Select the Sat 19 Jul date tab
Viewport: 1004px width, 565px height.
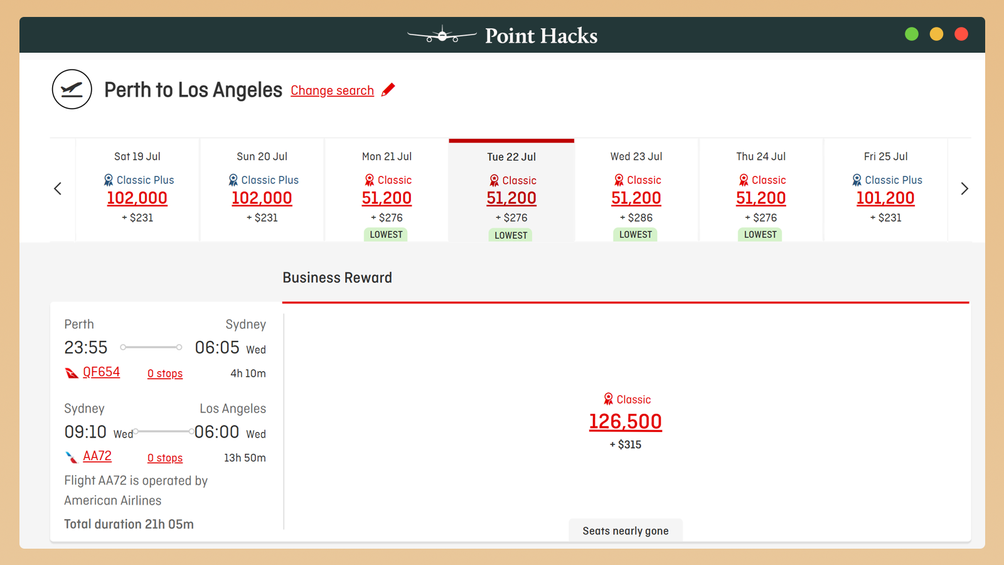tap(137, 190)
